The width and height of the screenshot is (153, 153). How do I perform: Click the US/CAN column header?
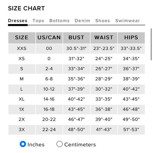49,38
